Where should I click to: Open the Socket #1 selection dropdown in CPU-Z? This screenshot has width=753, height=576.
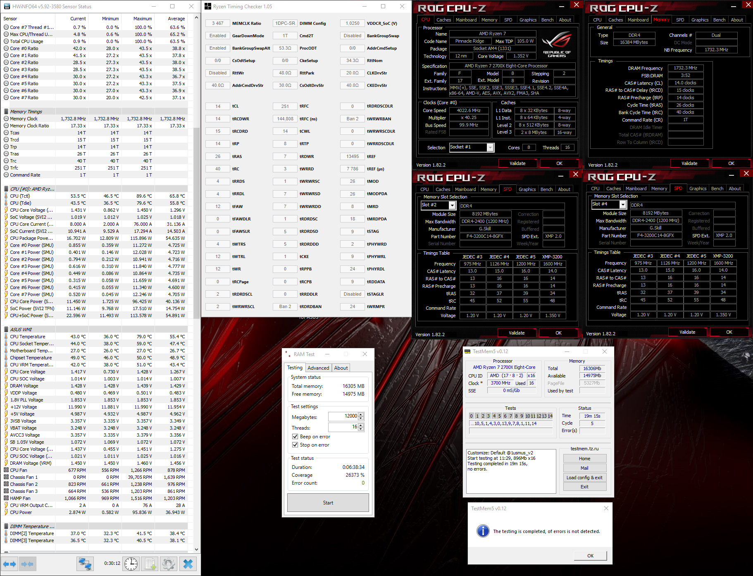(490, 148)
